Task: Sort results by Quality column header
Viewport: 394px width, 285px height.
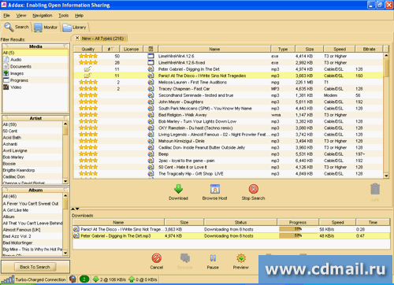Action: coord(87,49)
